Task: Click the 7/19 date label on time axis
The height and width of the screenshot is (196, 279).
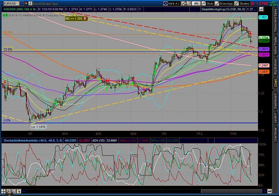Action: pyautogui.click(x=233, y=133)
